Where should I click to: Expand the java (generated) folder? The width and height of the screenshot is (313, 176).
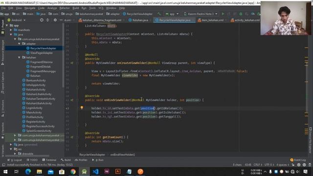click(x=11, y=145)
